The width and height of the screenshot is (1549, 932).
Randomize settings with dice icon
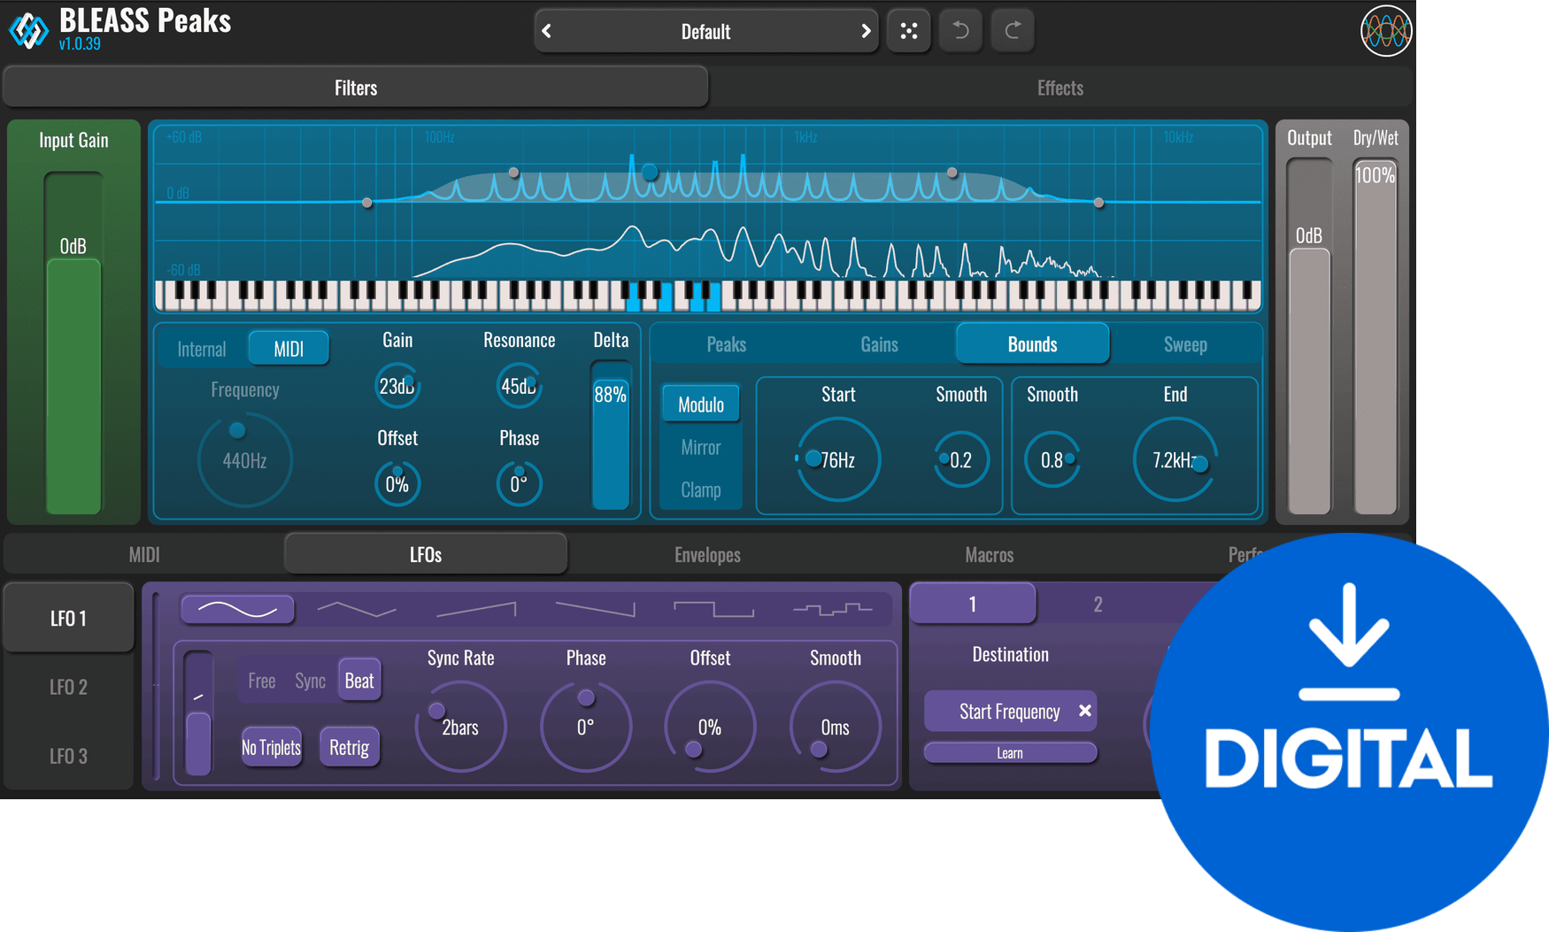(908, 31)
